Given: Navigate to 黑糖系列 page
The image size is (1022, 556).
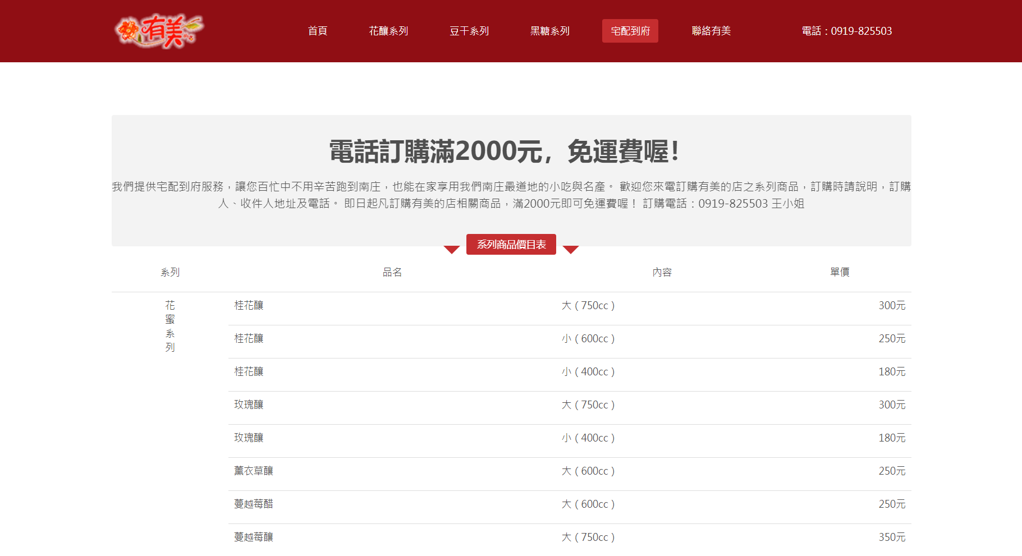Looking at the screenshot, I should (549, 31).
